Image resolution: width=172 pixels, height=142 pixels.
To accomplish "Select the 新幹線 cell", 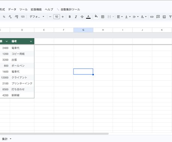I will [x=22, y=95].
